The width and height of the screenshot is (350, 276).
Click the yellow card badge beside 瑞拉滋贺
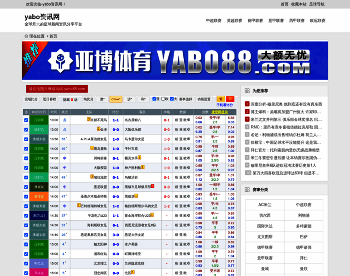(x=92, y=177)
